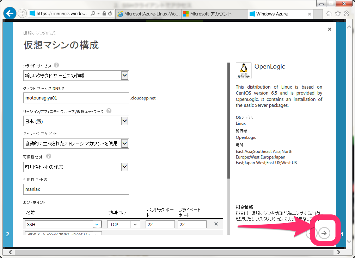Open a new browser tab
Viewport: 355px width, 258px height.
[x=318, y=14]
